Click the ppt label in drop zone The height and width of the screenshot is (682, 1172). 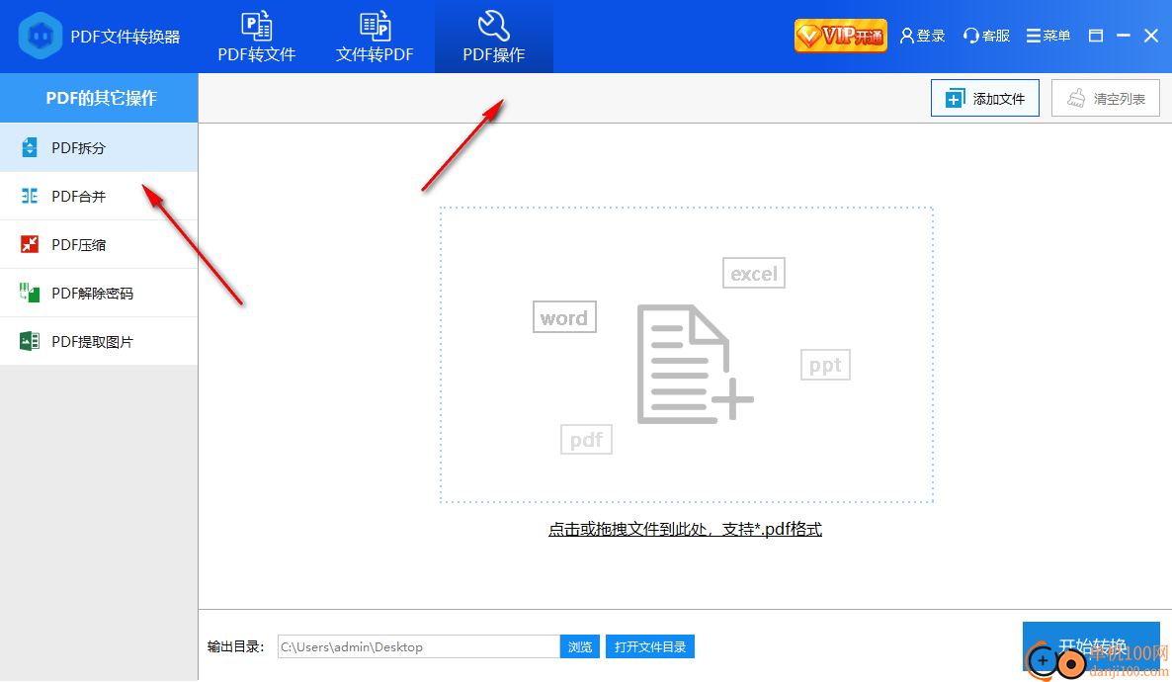click(825, 364)
